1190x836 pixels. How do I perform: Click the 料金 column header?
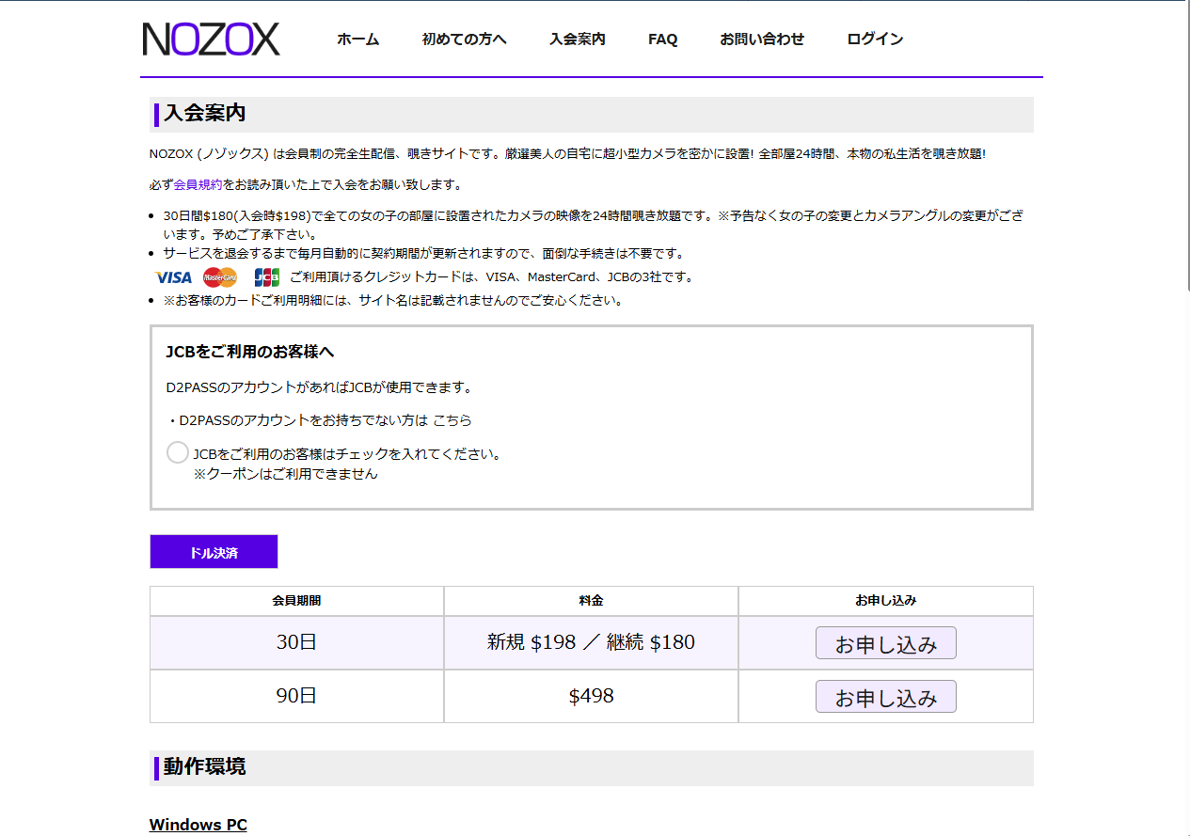pos(591,601)
